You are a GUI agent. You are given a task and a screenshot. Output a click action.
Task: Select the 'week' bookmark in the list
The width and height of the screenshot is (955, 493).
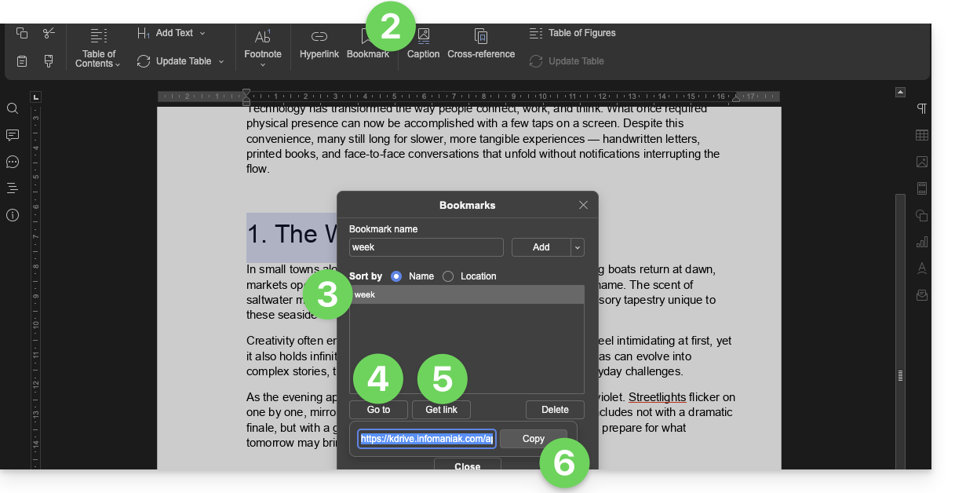point(467,295)
